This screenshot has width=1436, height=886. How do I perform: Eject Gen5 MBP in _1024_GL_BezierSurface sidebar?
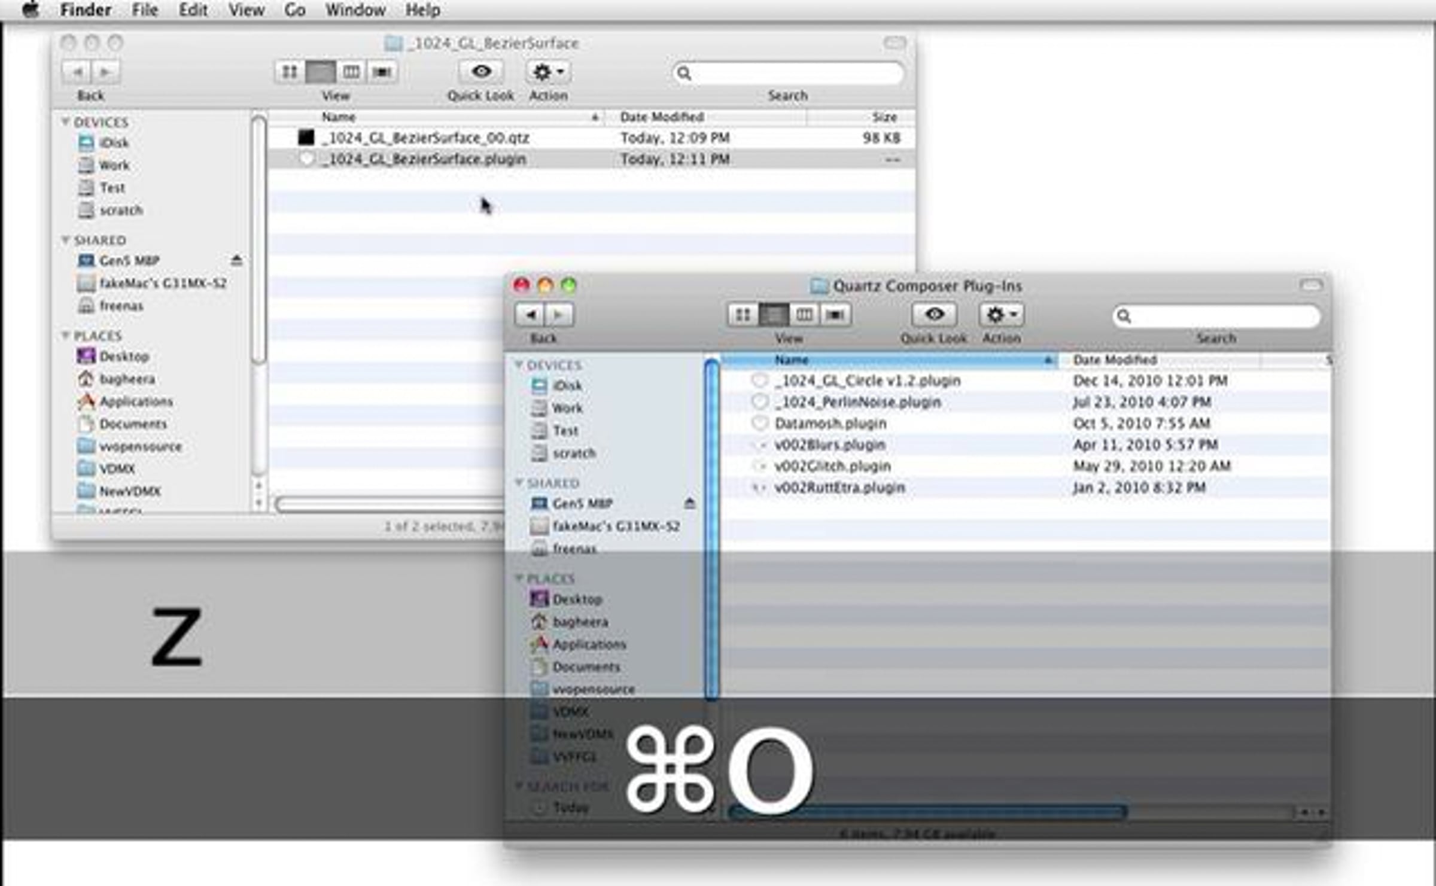coord(236,260)
